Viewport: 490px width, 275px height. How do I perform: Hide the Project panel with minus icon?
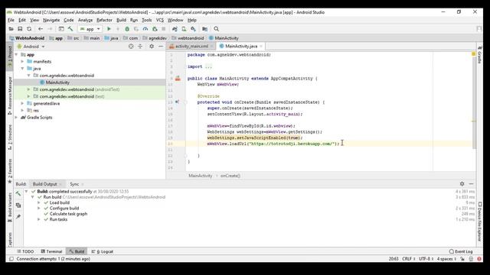coord(161,47)
